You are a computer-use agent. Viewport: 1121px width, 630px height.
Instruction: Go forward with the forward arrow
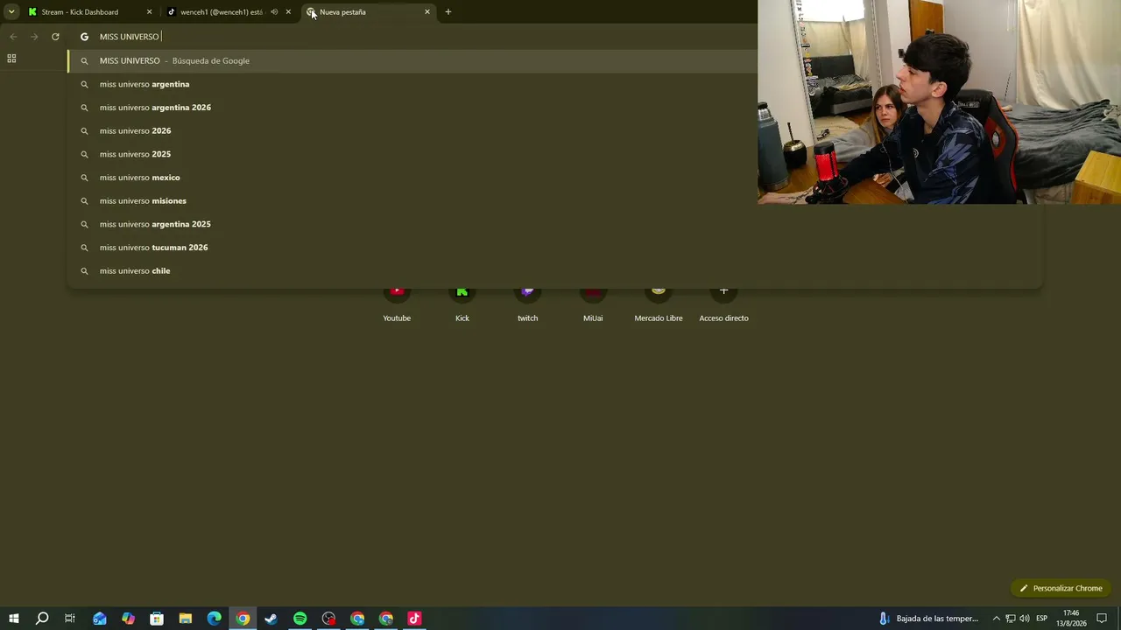point(34,37)
